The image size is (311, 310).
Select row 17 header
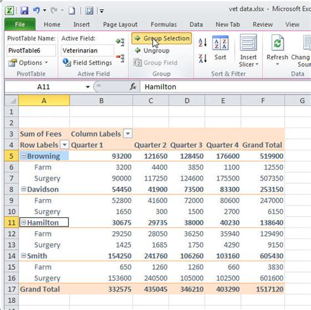[x=12, y=289]
